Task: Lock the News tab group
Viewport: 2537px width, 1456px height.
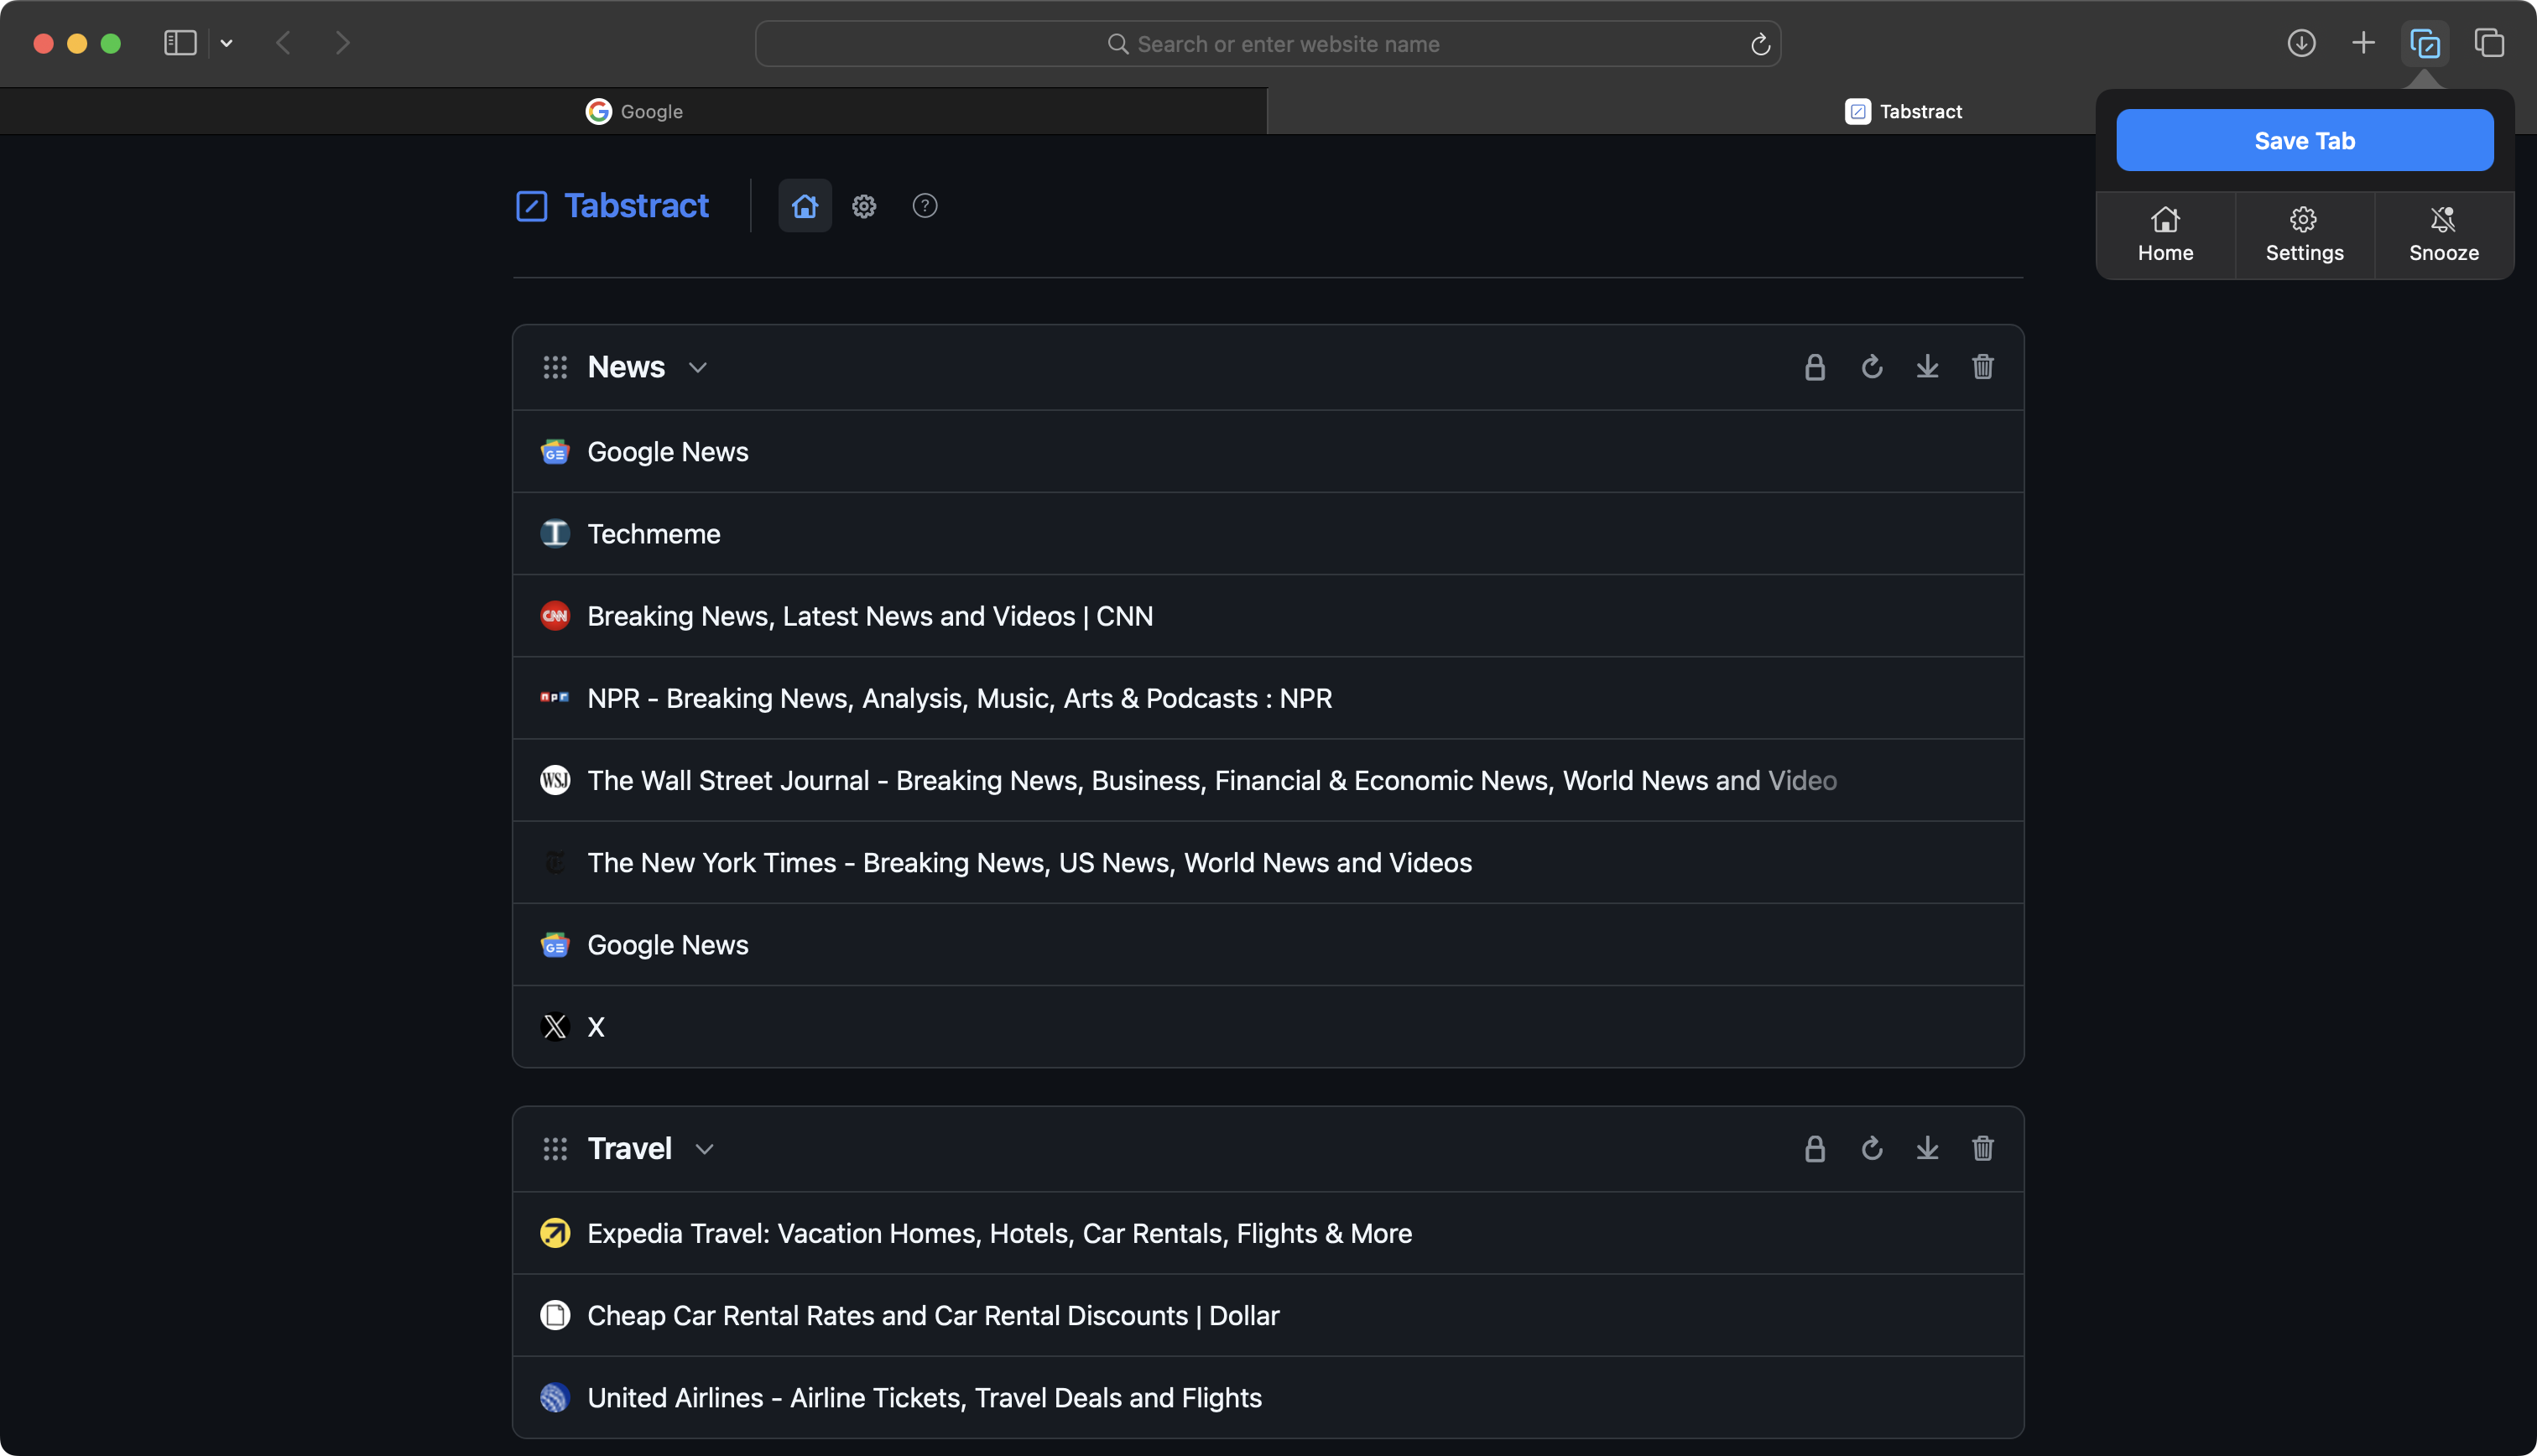Action: point(1814,367)
